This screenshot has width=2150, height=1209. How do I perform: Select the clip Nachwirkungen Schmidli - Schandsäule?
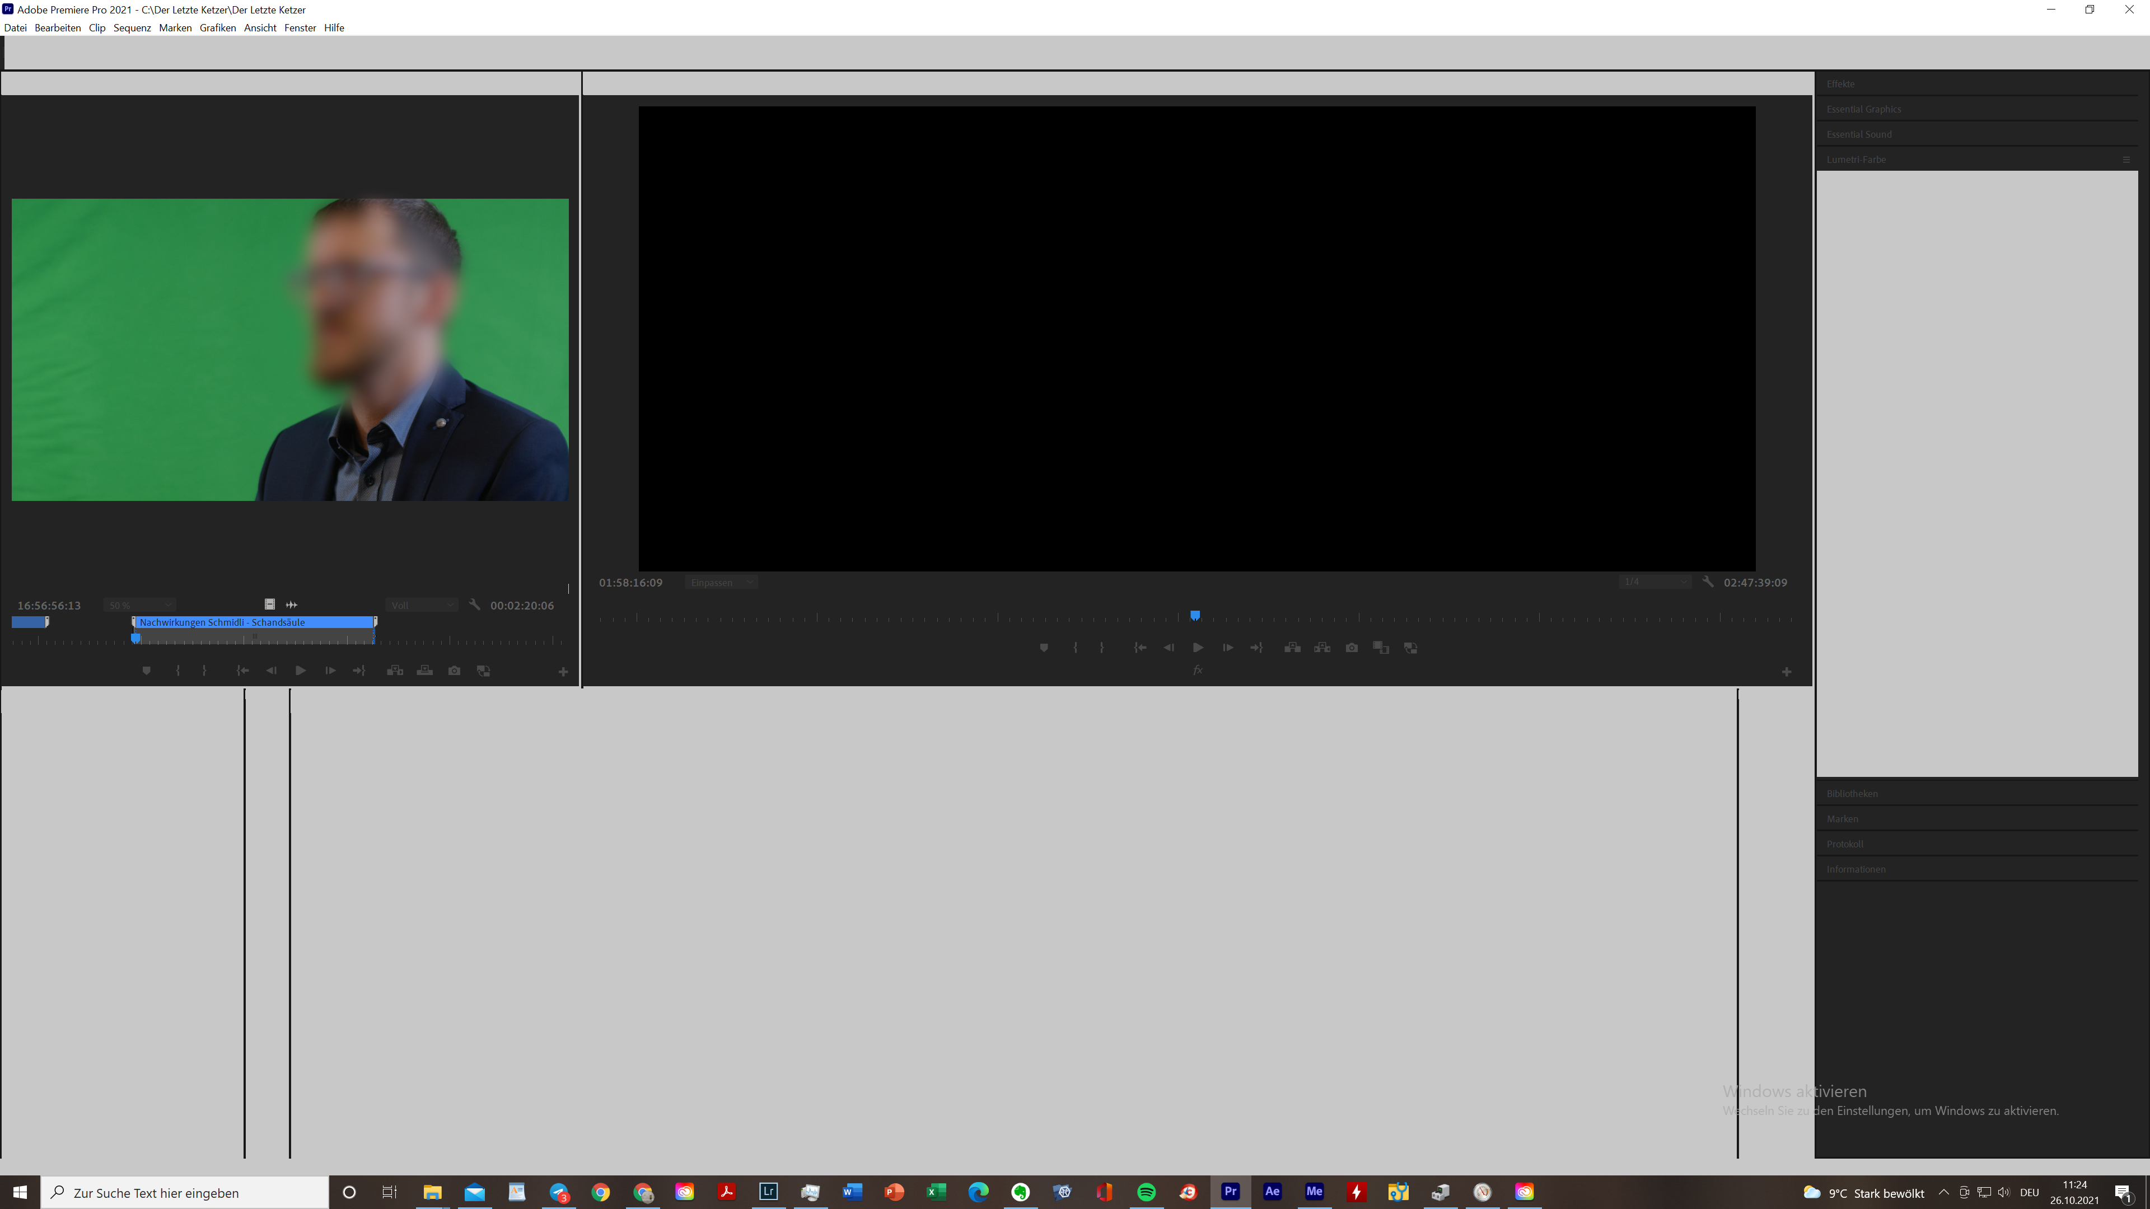point(250,622)
